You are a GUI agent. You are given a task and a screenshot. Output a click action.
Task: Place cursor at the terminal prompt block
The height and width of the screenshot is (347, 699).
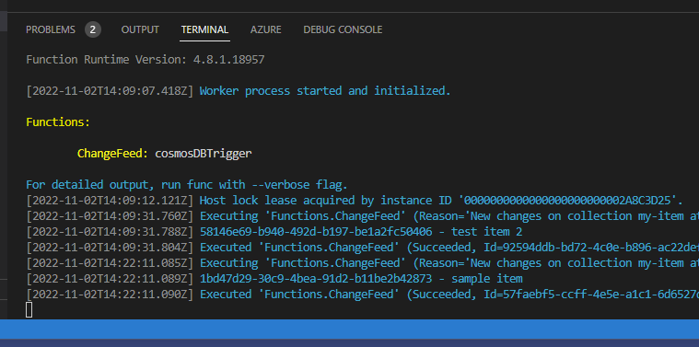point(29,309)
